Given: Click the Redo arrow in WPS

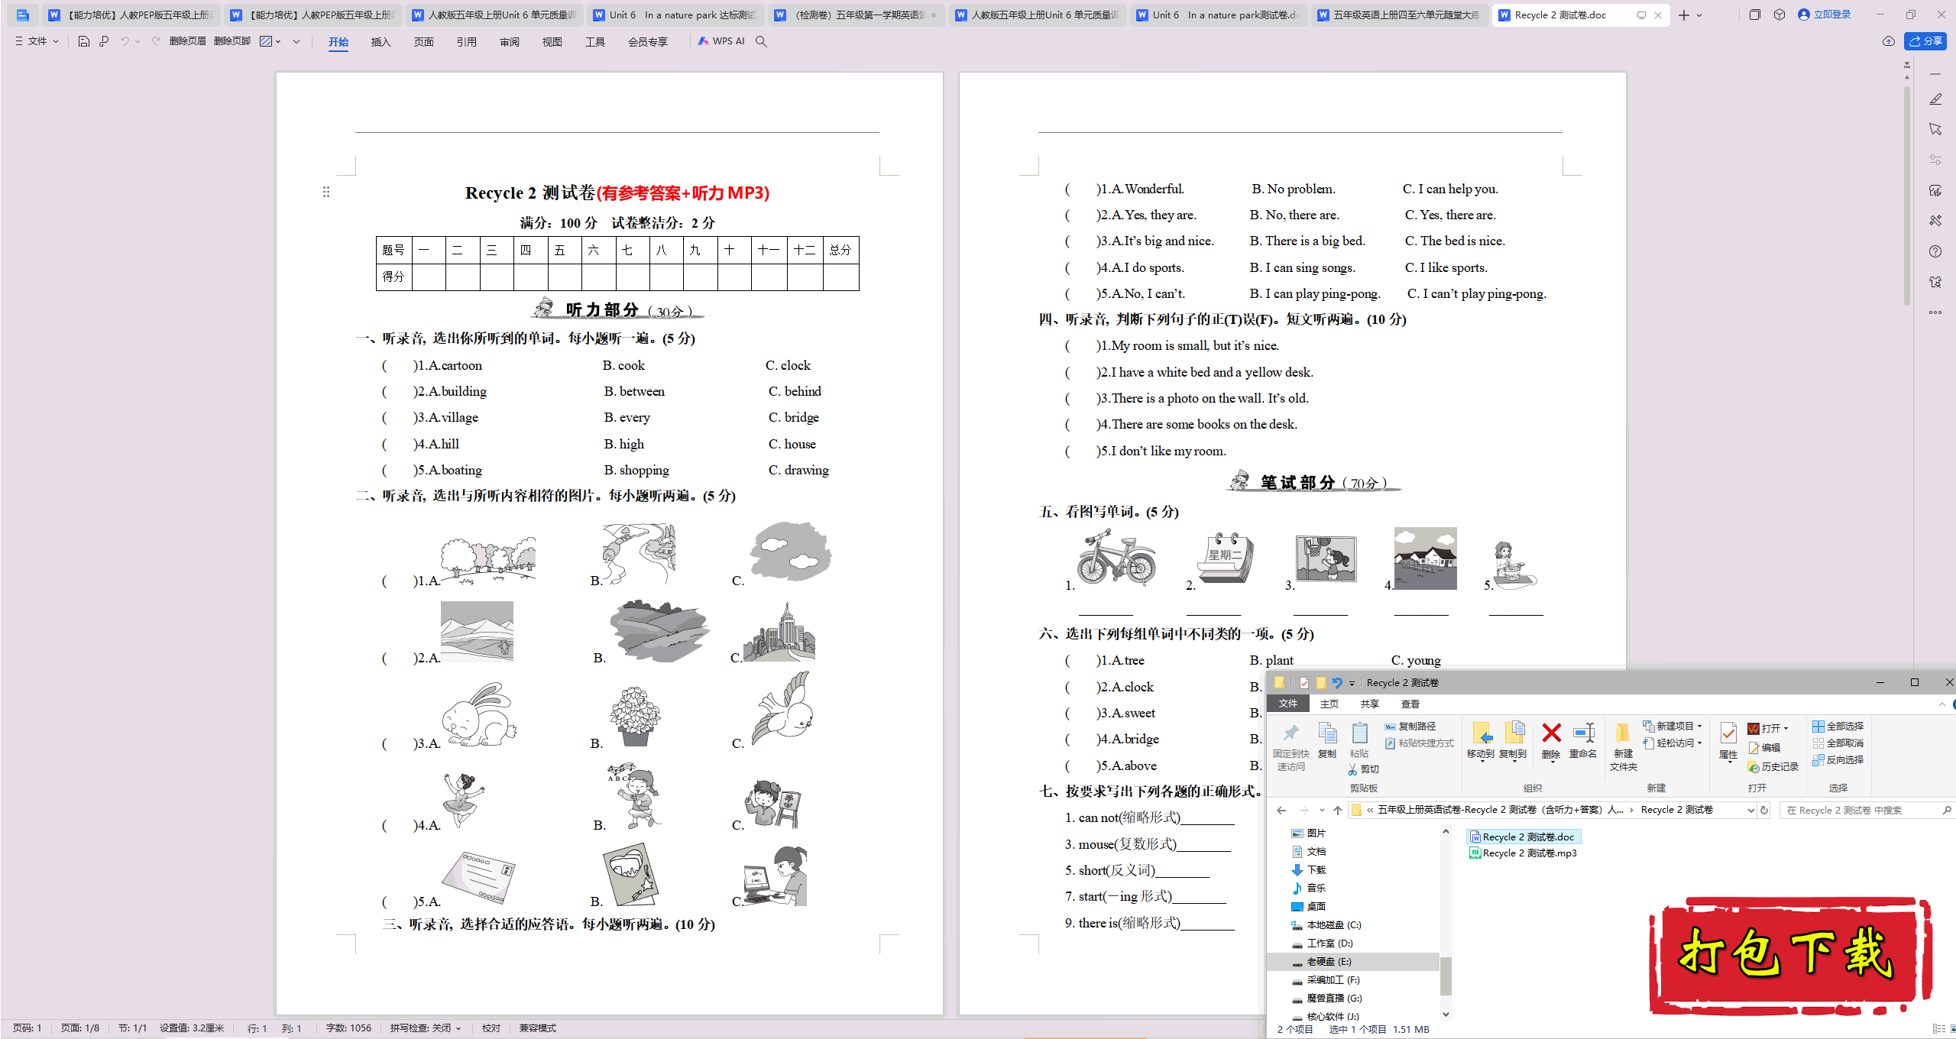Looking at the screenshot, I should 156,41.
